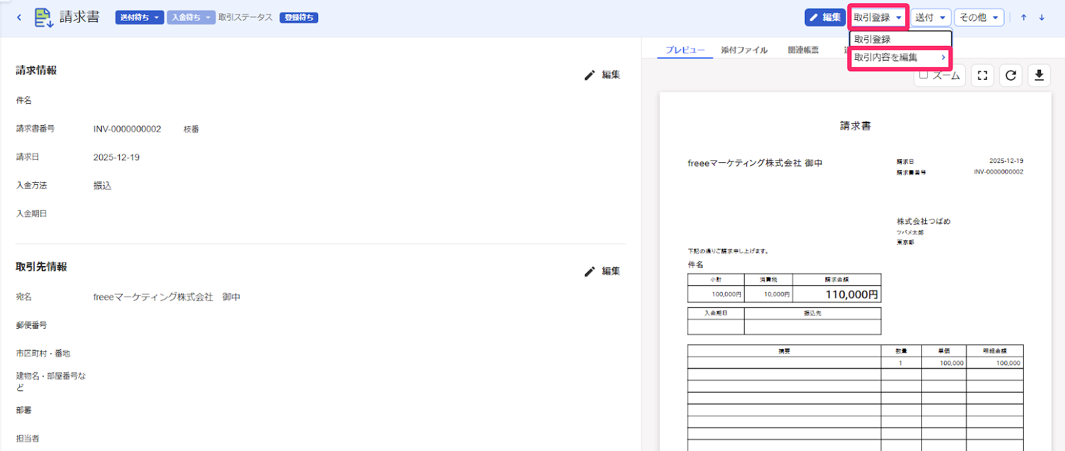
Task: Click the 枝番 label
Action: (x=192, y=129)
